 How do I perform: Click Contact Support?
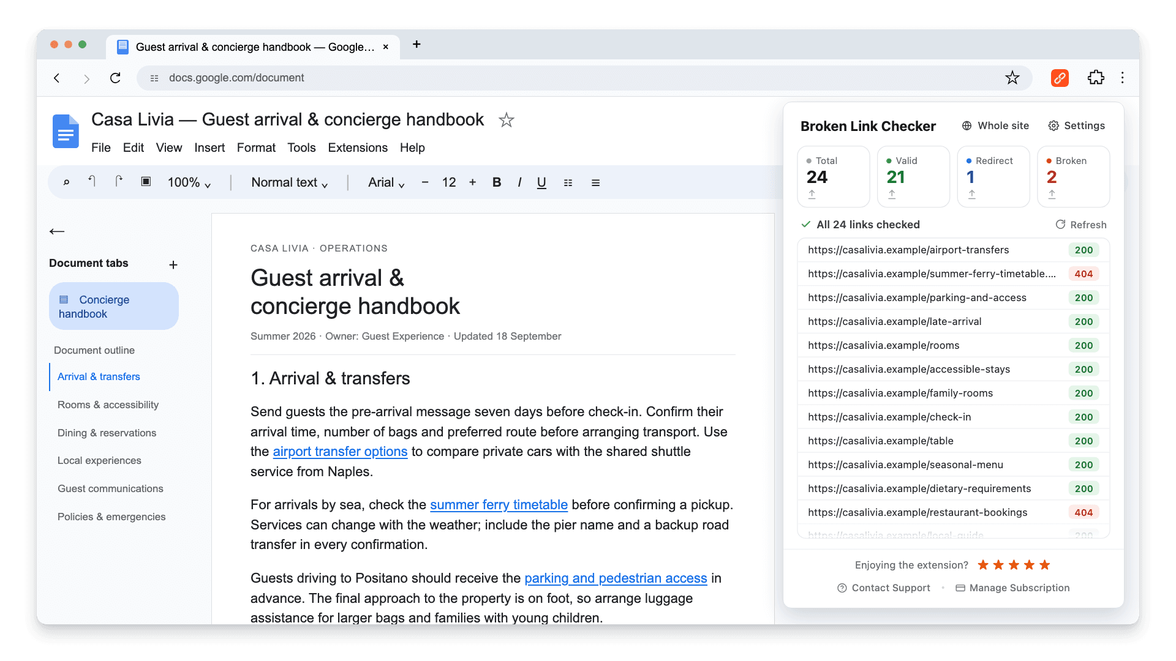point(884,588)
